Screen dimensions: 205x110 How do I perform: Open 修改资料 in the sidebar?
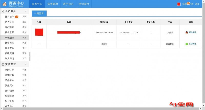coord(9,53)
